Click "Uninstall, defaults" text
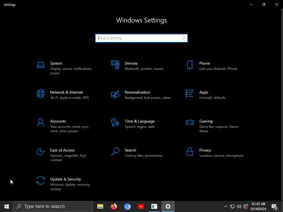The width and height of the screenshot is (283, 212). [212, 98]
